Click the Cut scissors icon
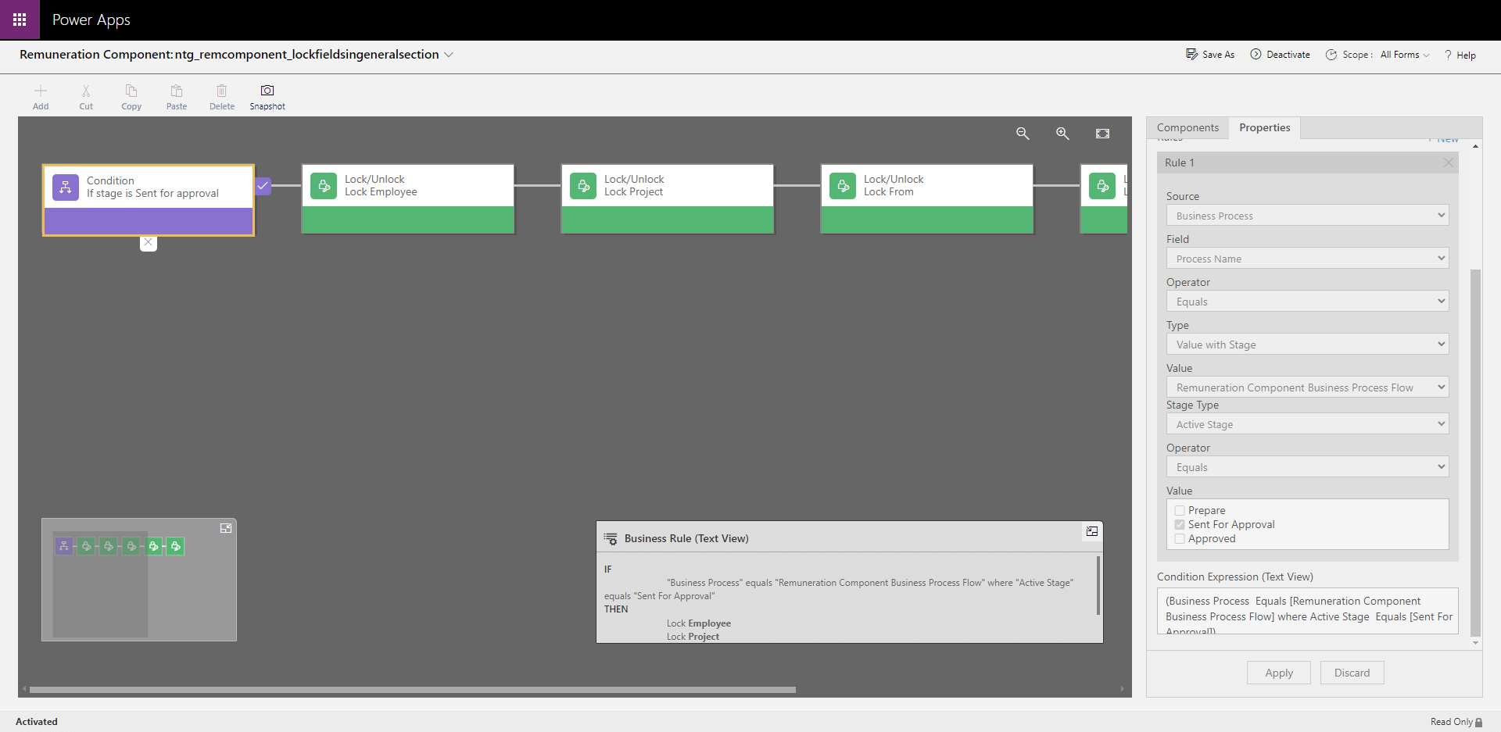This screenshot has width=1501, height=732. (x=86, y=91)
